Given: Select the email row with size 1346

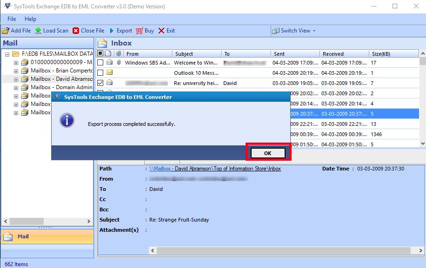Looking at the screenshot, I should click(x=354, y=134).
